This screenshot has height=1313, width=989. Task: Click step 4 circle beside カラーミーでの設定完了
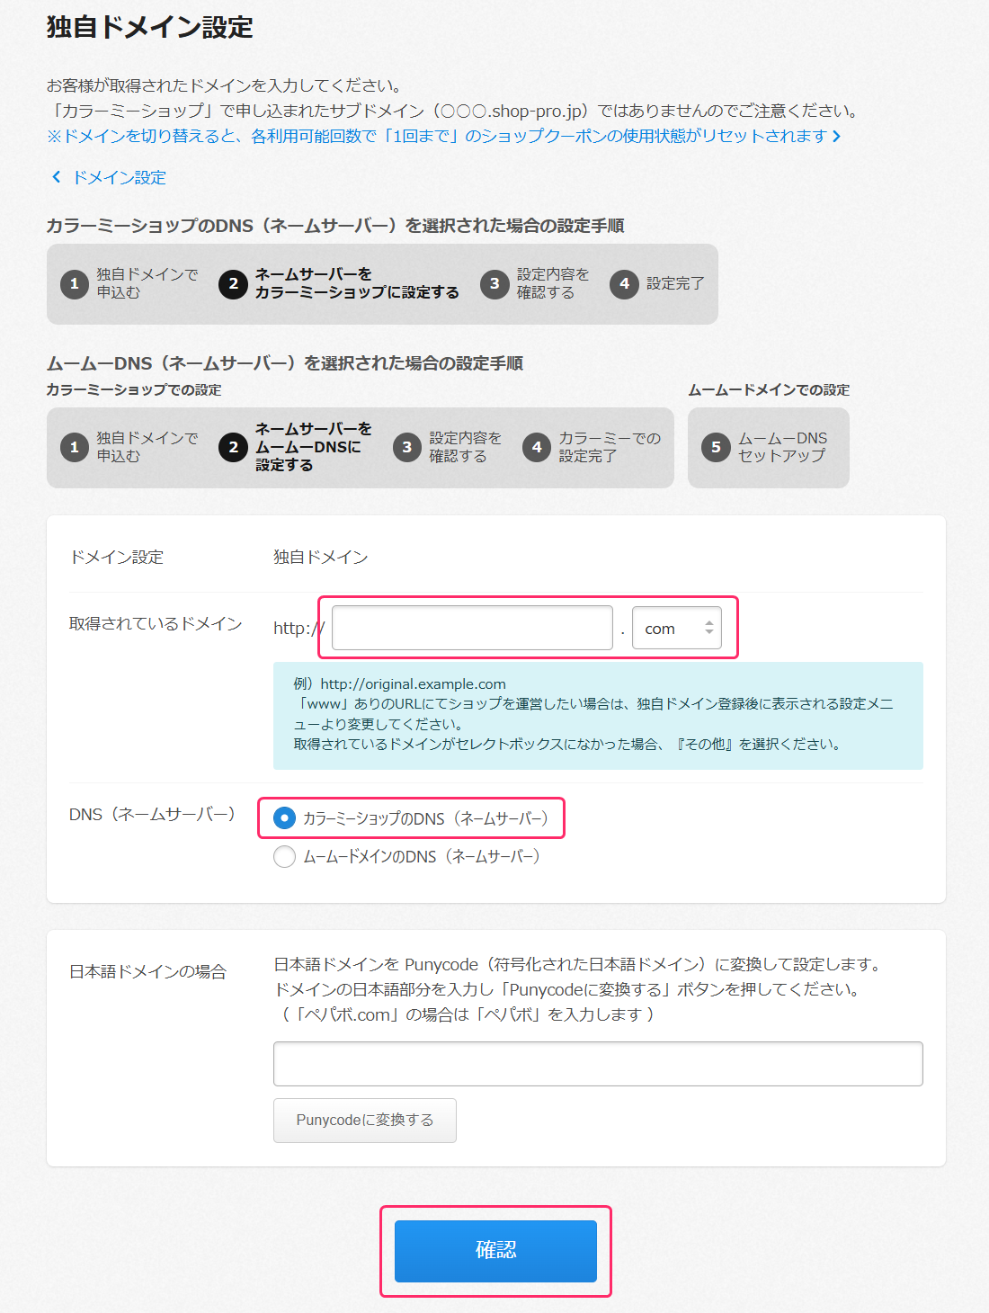[x=537, y=447]
